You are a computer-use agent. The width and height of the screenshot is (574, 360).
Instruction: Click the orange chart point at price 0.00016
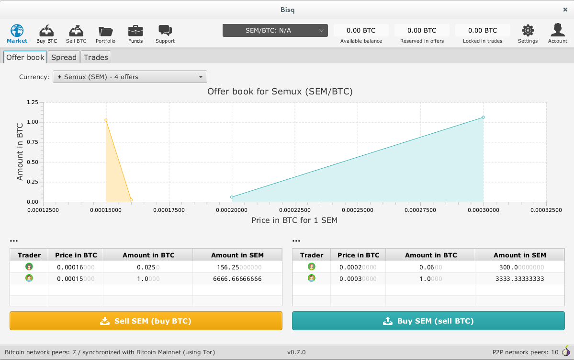131,200
